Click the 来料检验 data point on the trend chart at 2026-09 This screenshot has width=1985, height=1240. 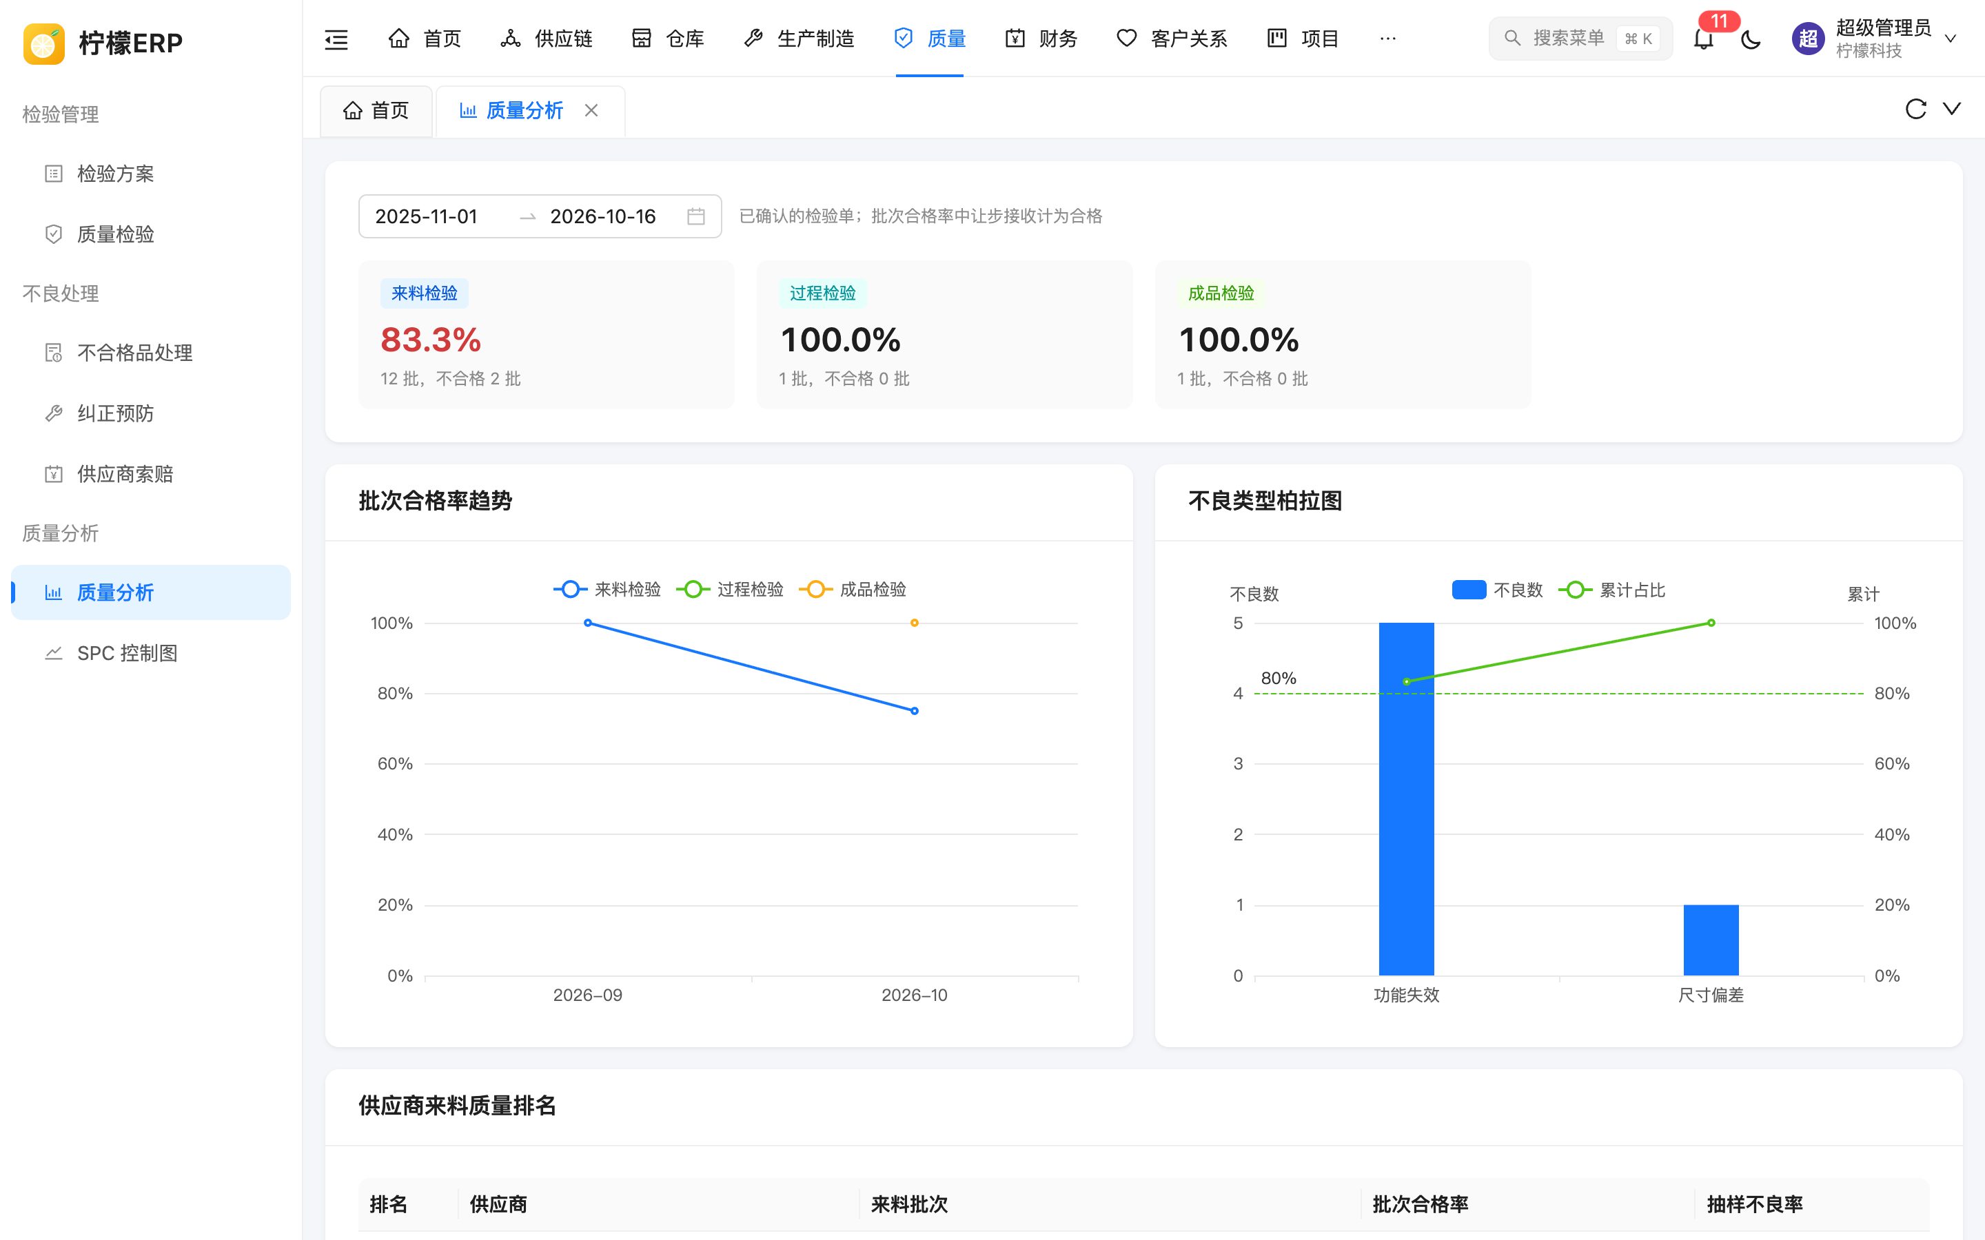[587, 623]
